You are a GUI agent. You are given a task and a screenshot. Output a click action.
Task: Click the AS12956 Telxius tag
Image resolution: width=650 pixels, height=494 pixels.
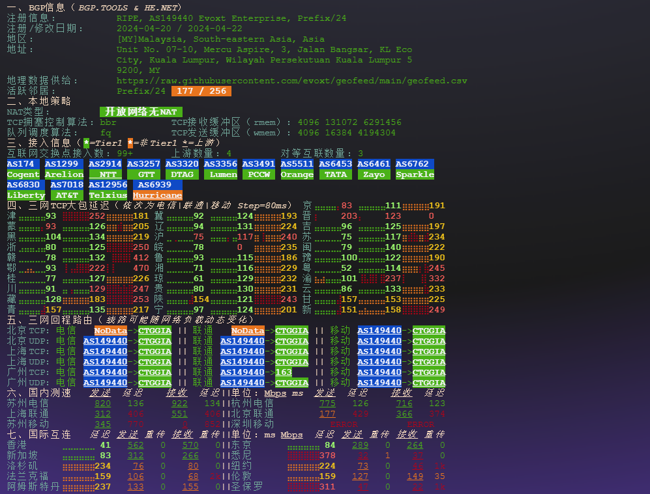pos(108,190)
